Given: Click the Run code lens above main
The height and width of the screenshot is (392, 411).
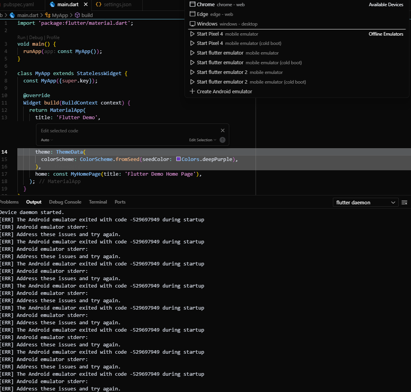Looking at the screenshot, I should pyautogui.click(x=21, y=38).
